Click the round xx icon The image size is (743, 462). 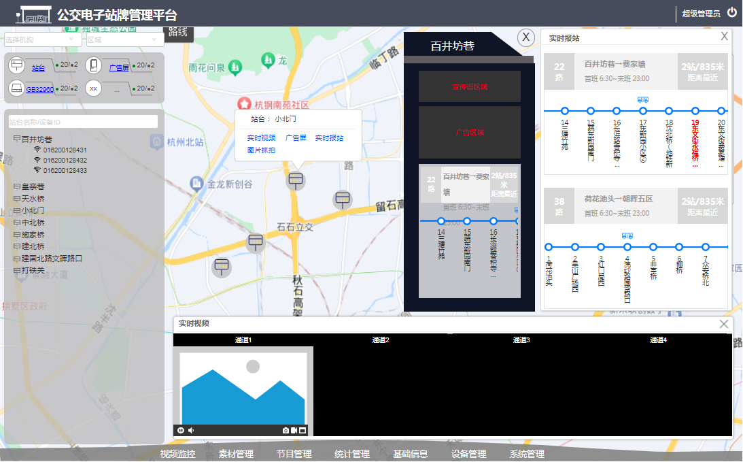tap(93, 88)
